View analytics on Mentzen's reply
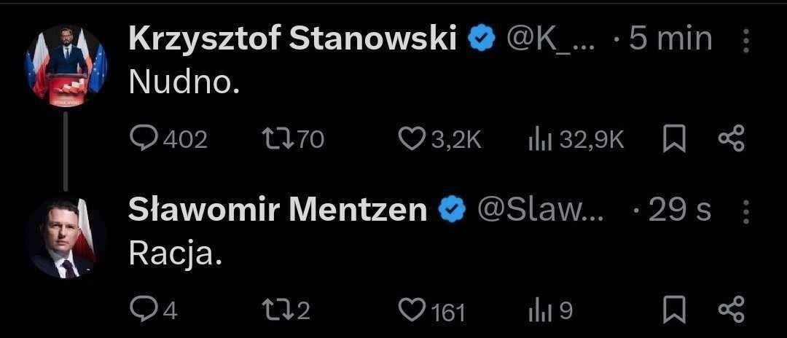The width and height of the screenshot is (787, 338). click(x=537, y=311)
